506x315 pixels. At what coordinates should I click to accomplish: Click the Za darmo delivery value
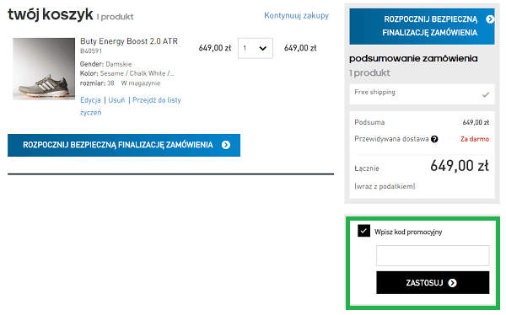coord(475,139)
